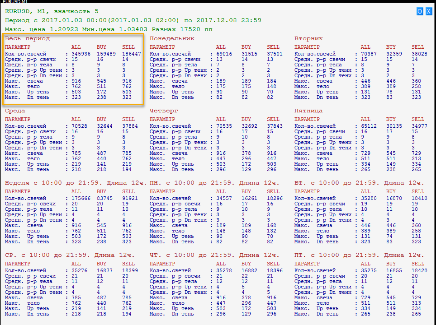Click the 'ВТ. с 10:00 до 21:59' heading

pos(359,183)
